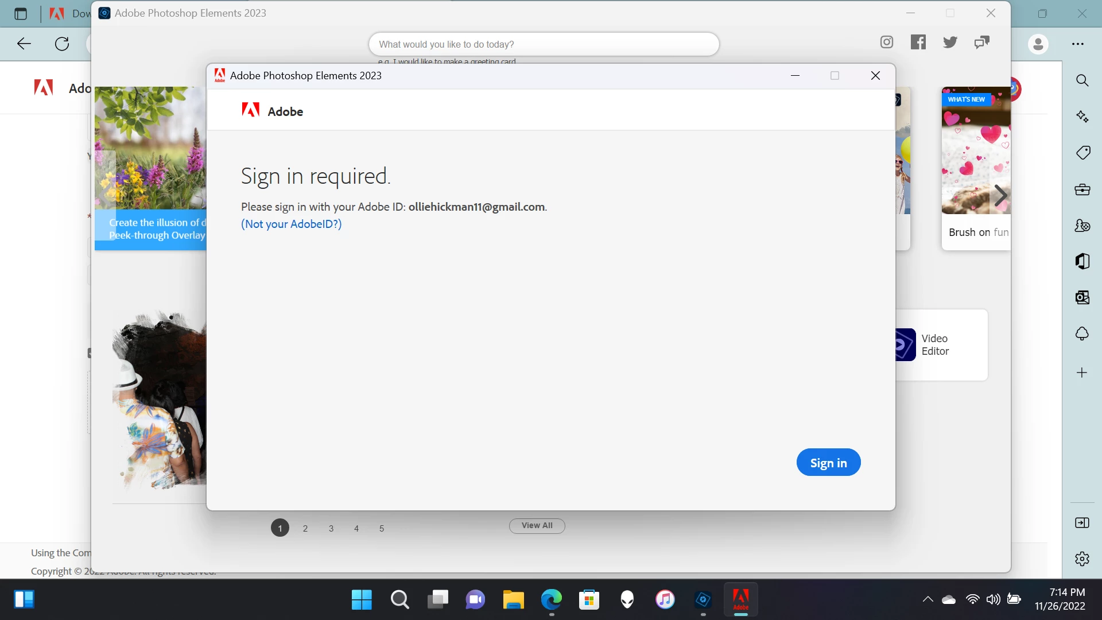Open the Instagram icon in header
The width and height of the screenshot is (1102, 620).
[887, 42]
